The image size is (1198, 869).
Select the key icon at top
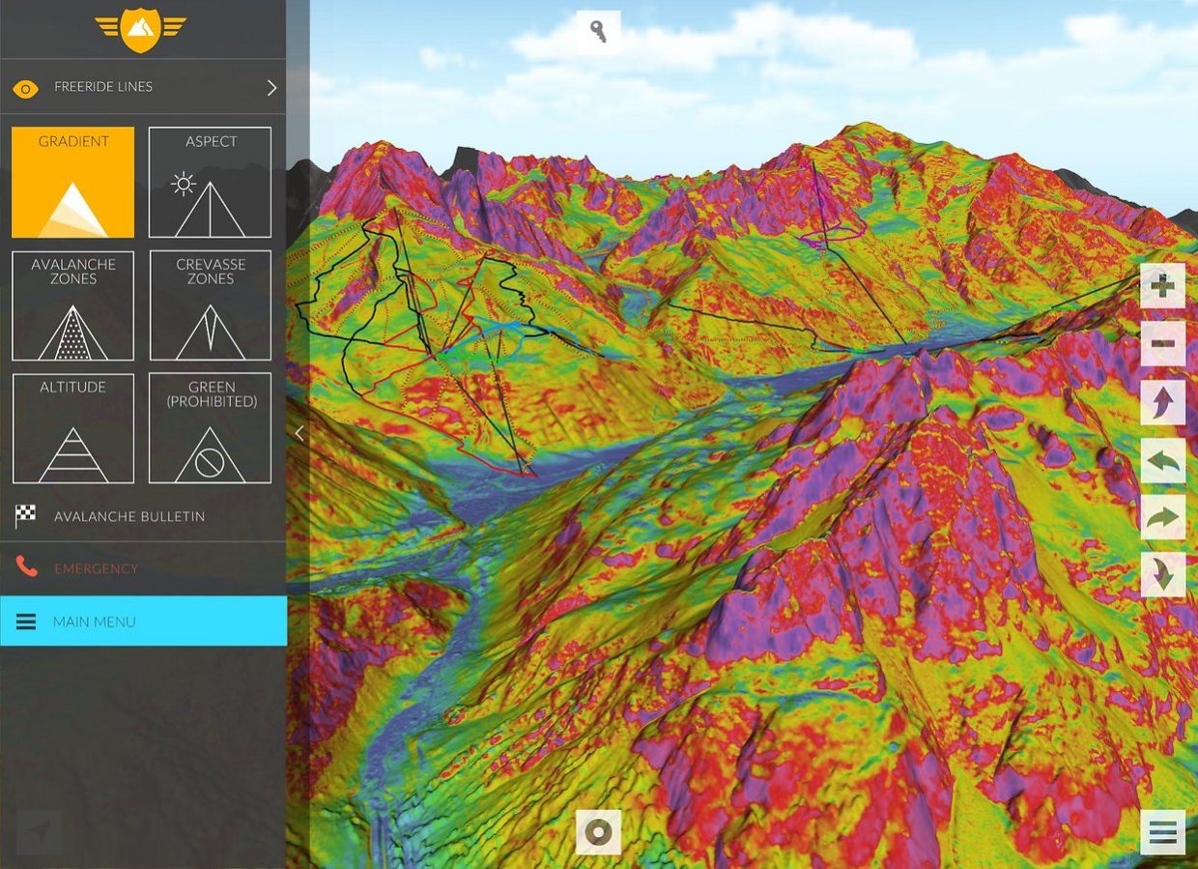pos(599,30)
